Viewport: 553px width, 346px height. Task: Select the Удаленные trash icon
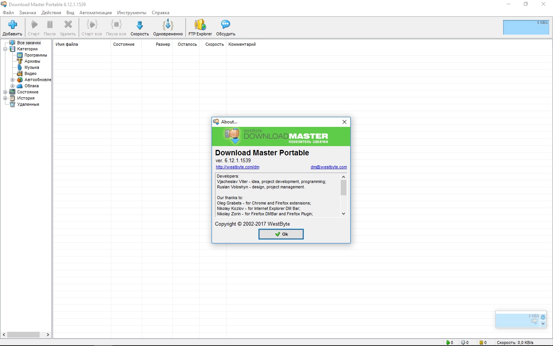[12, 104]
